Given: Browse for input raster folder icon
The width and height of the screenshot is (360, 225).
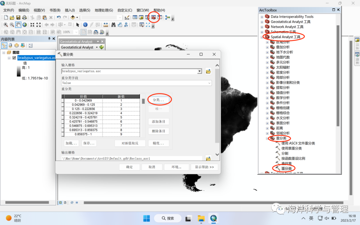Looking at the screenshot, I should tap(208, 71).
